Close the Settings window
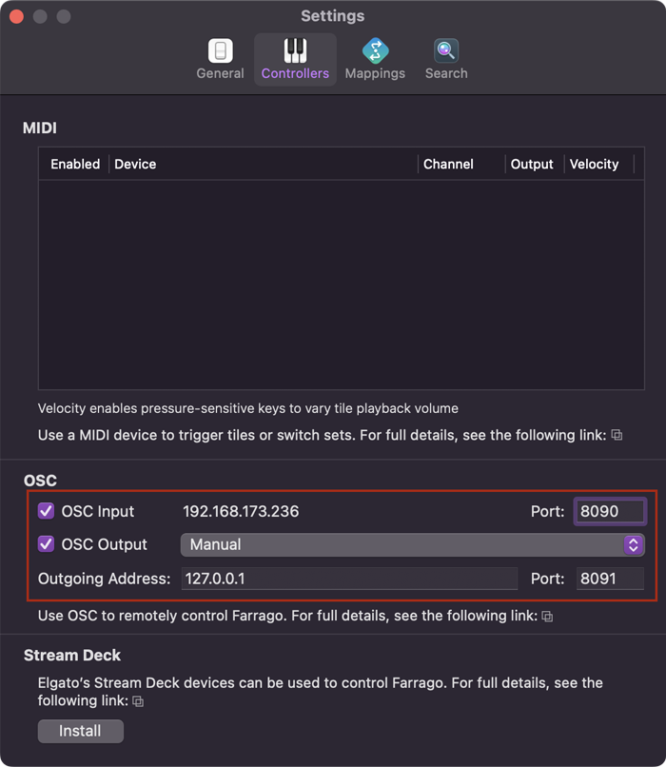Viewport: 666px width, 767px height. (18, 16)
